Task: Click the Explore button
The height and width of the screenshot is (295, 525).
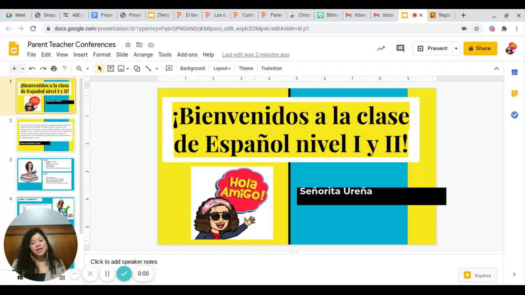Action: [x=478, y=275]
